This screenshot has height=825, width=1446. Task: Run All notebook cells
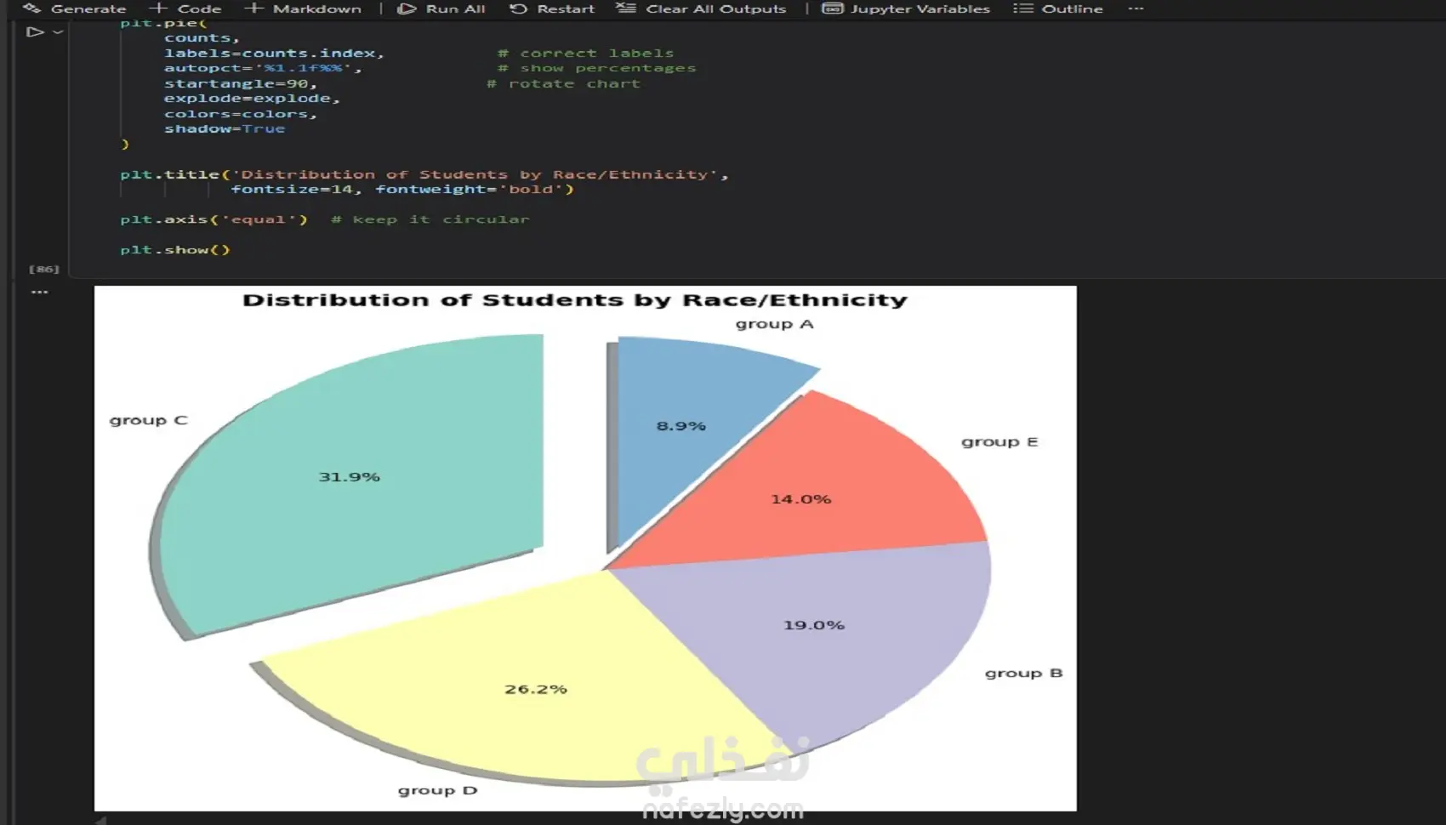tap(441, 9)
